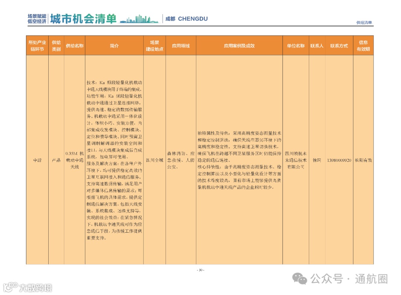Image resolution: width=401 pixels, height=295 pixels.
Task: Click the 四川领航未来通信技术有限公司 cell
Action: (x=296, y=160)
